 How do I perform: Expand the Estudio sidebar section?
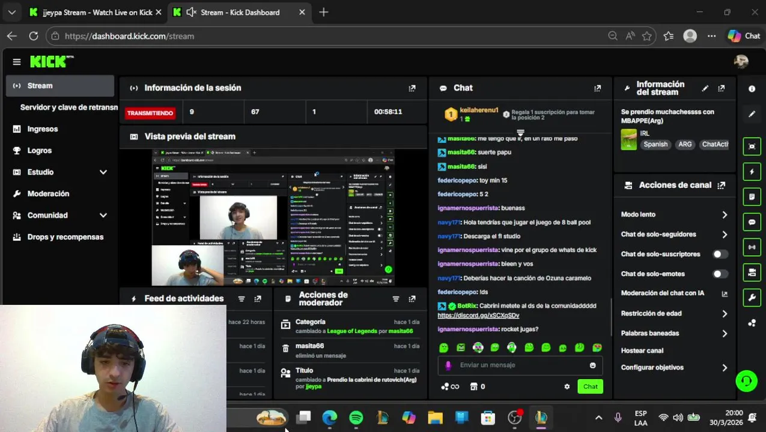coord(103,172)
